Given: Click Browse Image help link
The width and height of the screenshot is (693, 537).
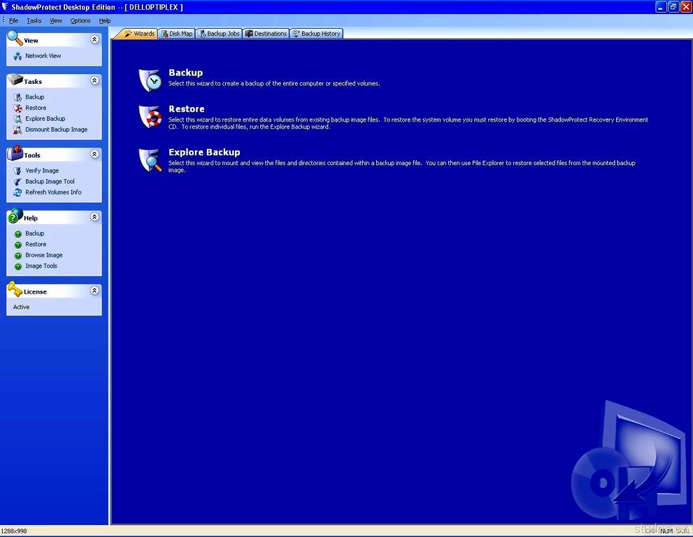Looking at the screenshot, I should pos(44,255).
